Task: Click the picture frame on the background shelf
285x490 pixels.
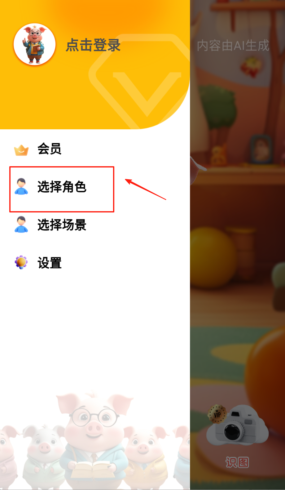Action: (261, 149)
